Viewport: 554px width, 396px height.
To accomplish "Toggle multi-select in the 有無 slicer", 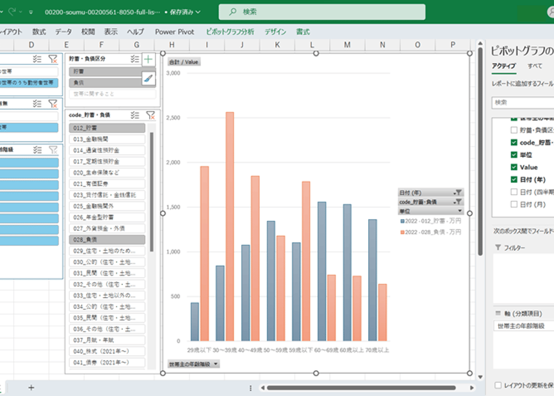I will [x=37, y=103].
